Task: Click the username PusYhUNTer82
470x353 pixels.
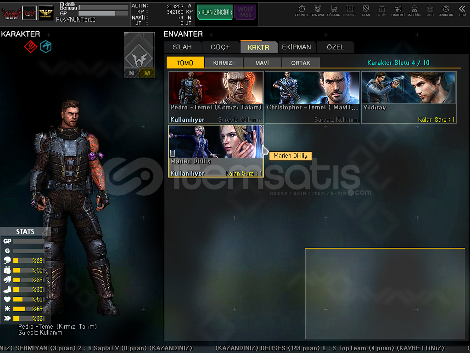Action: pos(76,19)
